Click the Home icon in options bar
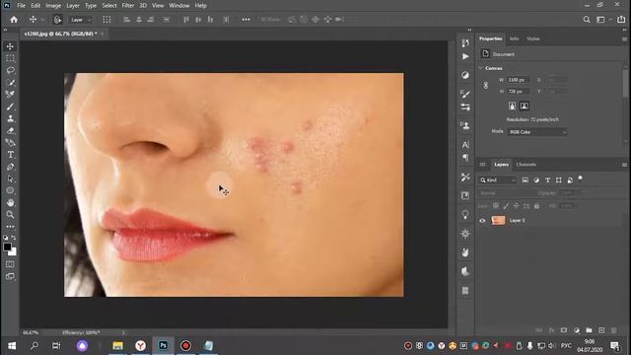 (x=14, y=20)
